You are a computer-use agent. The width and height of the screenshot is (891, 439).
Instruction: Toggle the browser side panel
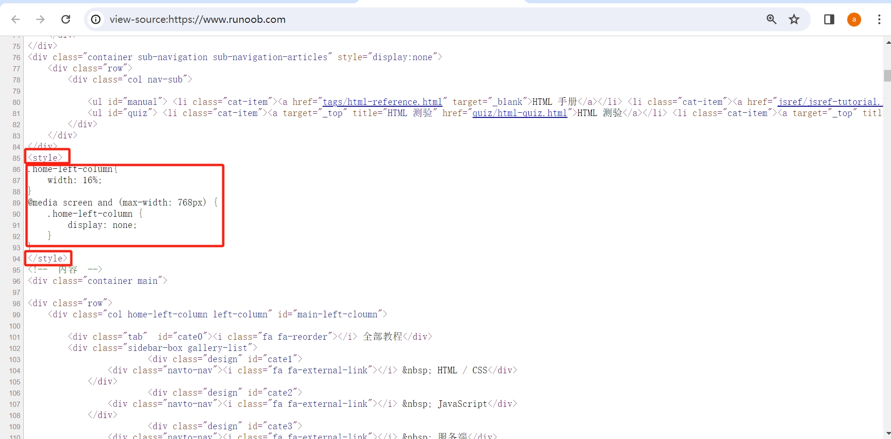click(829, 19)
